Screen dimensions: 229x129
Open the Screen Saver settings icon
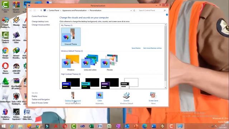(153, 95)
